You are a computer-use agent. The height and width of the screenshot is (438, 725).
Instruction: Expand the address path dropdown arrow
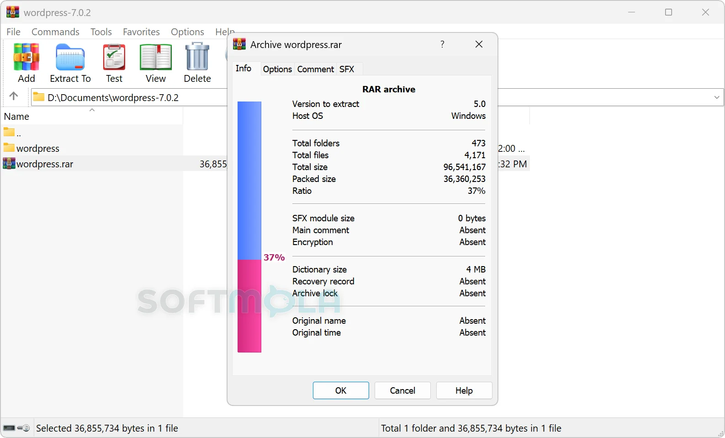pyautogui.click(x=717, y=97)
